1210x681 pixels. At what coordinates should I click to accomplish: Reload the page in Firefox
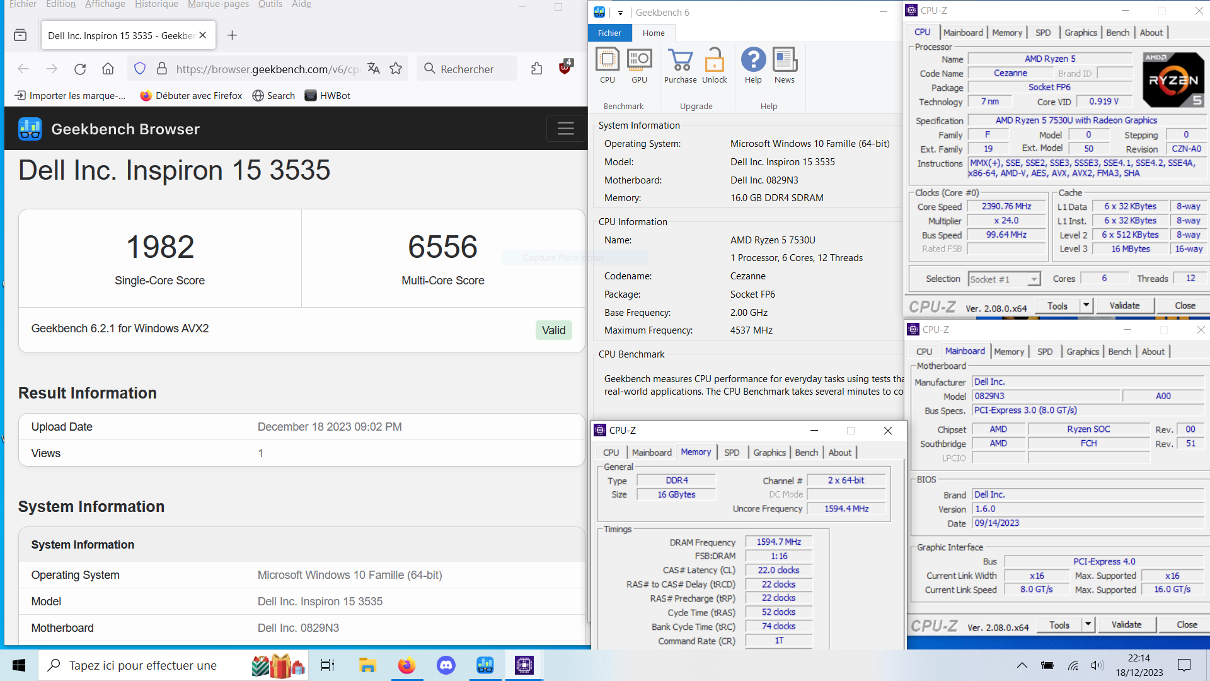(x=80, y=69)
